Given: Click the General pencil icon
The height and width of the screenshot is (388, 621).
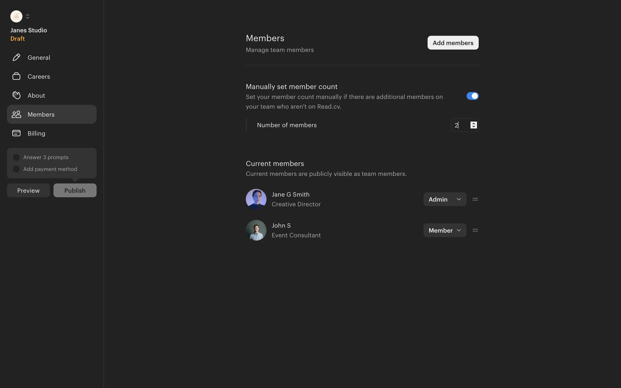Looking at the screenshot, I should click(x=16, y=58).
